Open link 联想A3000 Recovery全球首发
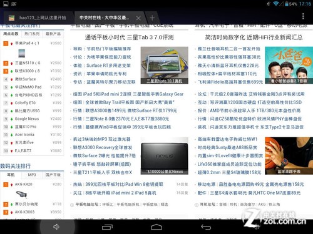Screen dimensions: 313x234 [x=103, y=148]
